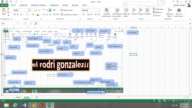This screenshot has width=192, height=108.
Task: Click the Autosuma sigma icon
Action: coord(154,9)
